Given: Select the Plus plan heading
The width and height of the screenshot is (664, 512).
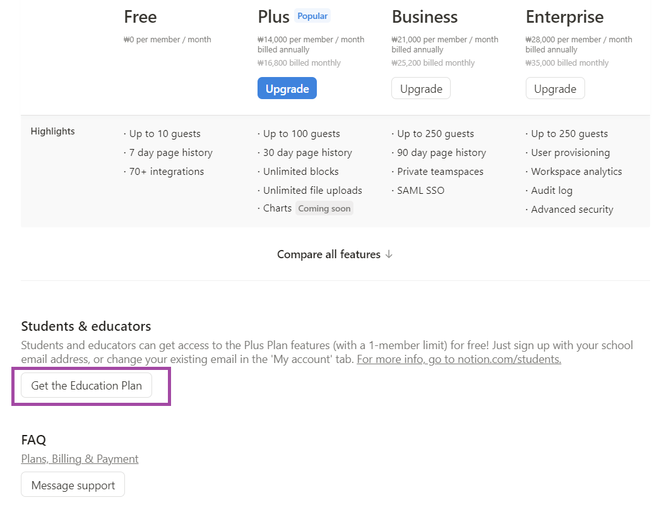Looking at the screenshot, I should point(273,17).
